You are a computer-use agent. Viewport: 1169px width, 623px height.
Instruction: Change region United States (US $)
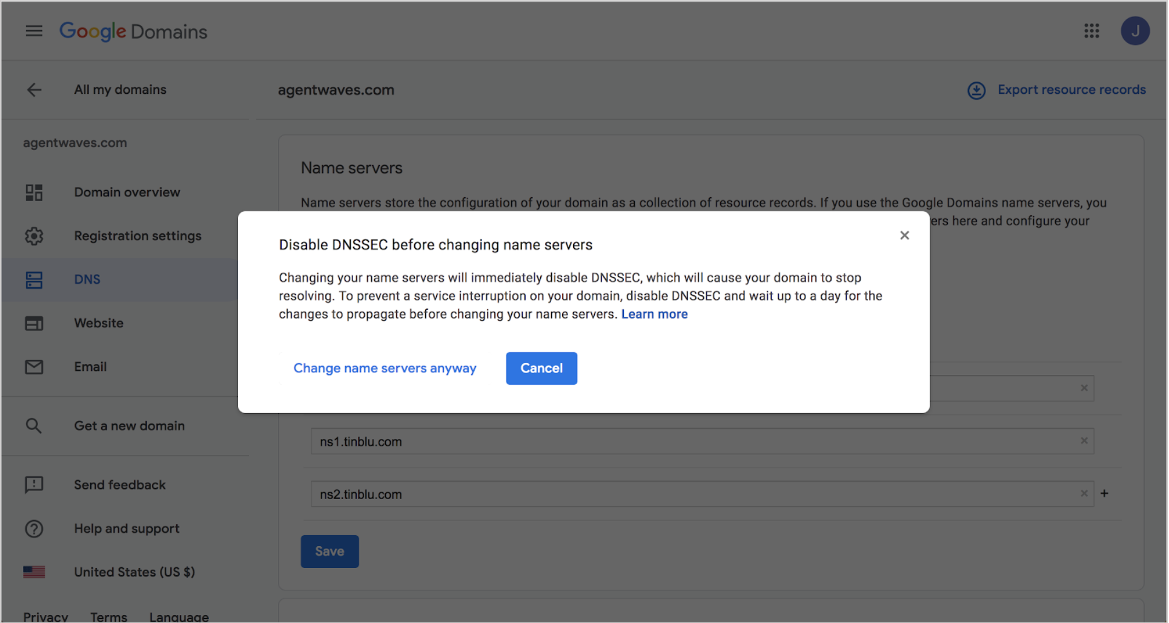134,572
